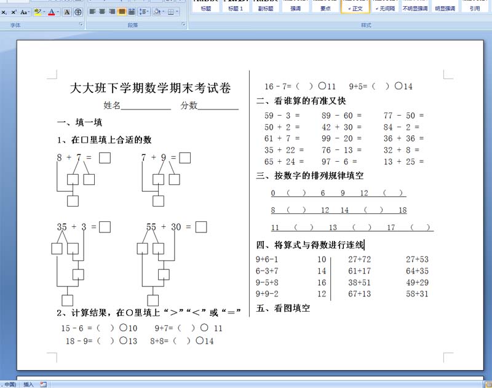Screen dimensions: 492x388
Task: Open the Paragraph (段落) dialog launcher
Action: point(183,24)
